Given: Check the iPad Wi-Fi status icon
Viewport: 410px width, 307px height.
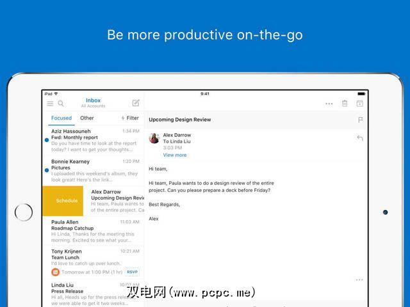Looking at the screenshot, I should pos(56,94).
